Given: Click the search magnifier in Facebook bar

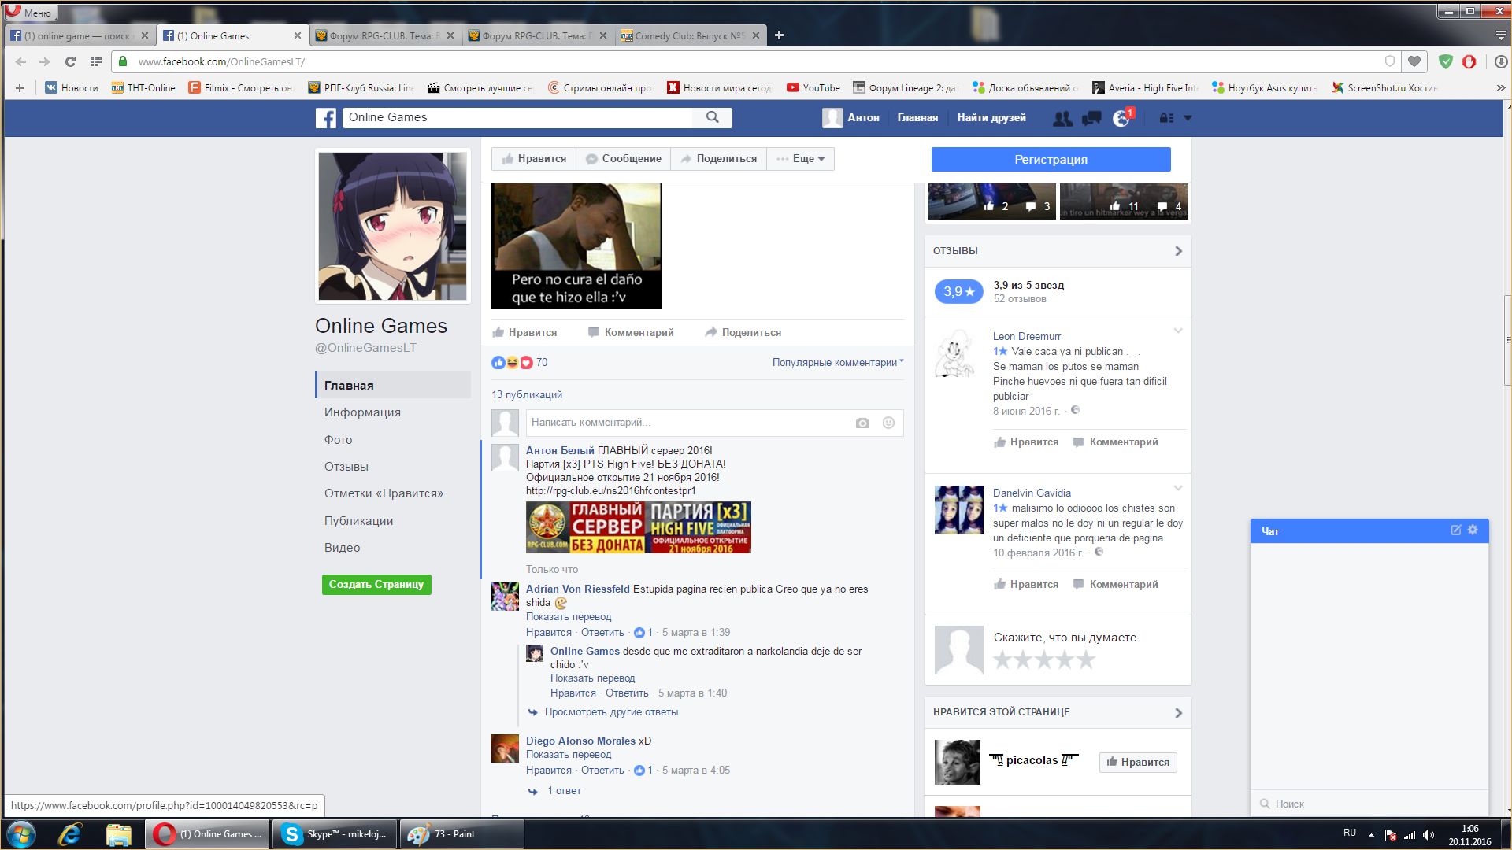Looking at the screenshot, I should [713, 117].
